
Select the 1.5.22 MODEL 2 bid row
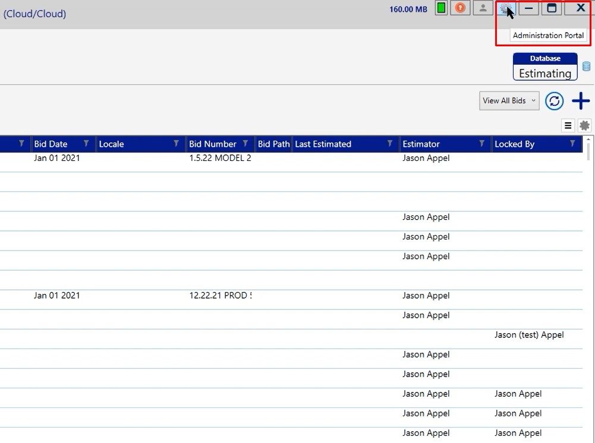pyautogui.click(x=220, y=159)
